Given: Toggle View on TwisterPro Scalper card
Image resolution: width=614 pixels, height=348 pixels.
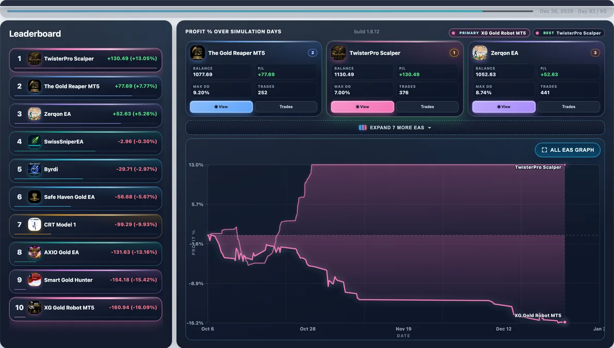Looking at the screenshot, I should 363,107.
